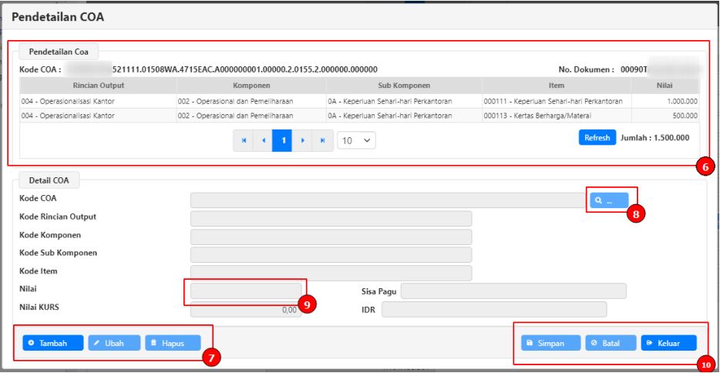This screenshot has width=720, height=373.
Task: Go to next page in pagination
Action: (x=302, y=141)
